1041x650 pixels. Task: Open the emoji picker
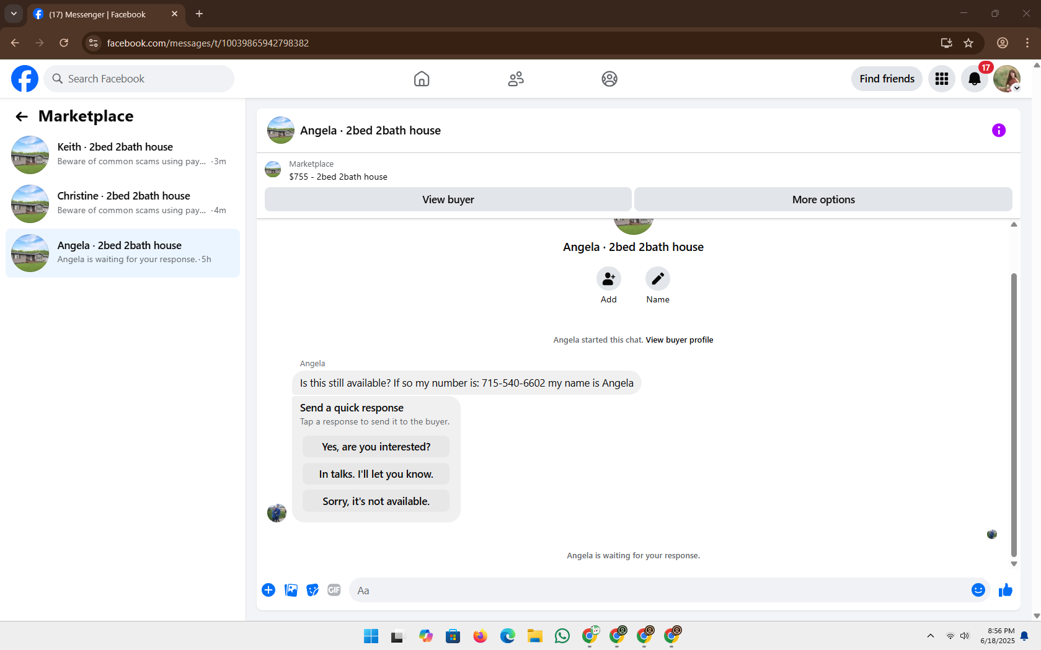point(978,590)
